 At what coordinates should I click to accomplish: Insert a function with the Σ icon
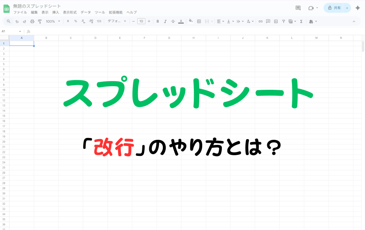tap(301, 21)
